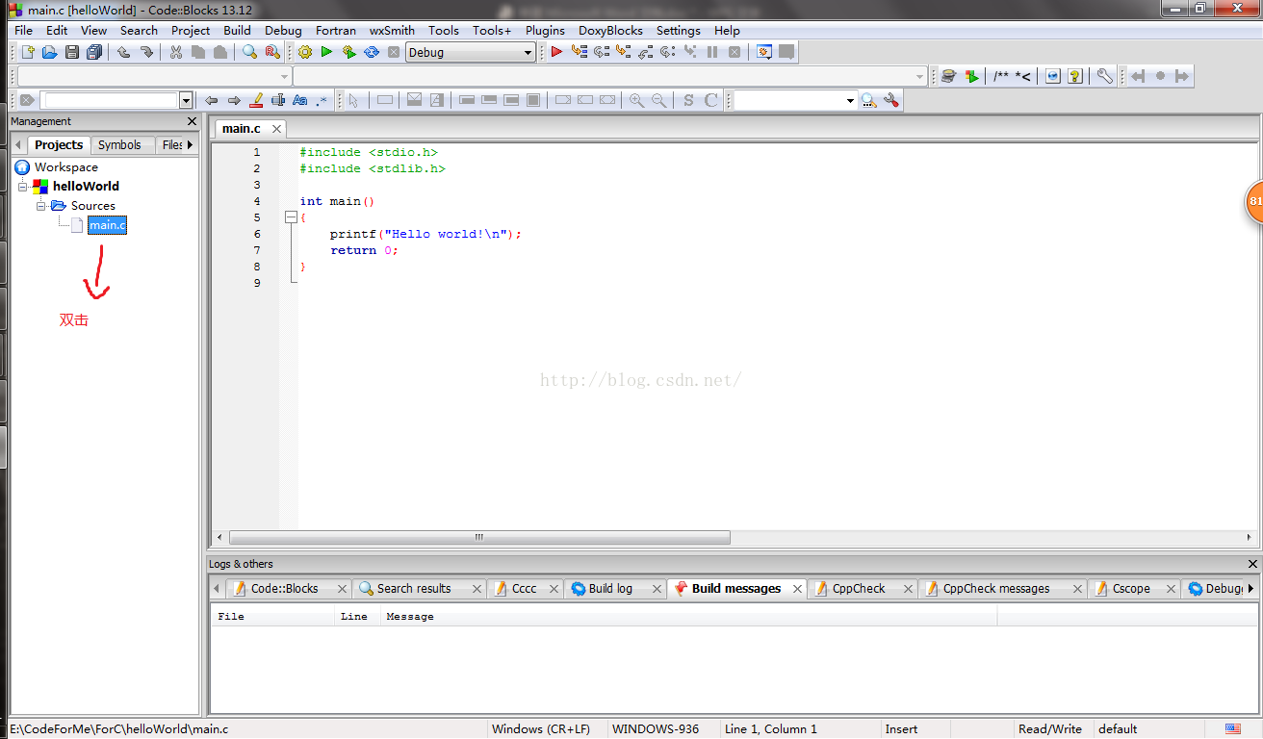
Task: Toggle regex search icon
Action: [x=322, y=100]
